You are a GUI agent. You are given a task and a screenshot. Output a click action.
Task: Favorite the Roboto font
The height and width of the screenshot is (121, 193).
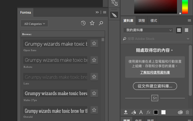click(x=94, y=60)
